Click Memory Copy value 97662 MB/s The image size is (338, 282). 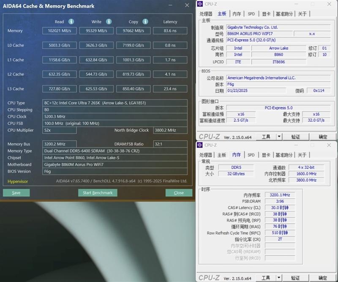(133, 30)
